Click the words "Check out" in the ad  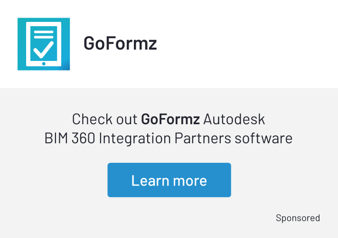[105, 119]
